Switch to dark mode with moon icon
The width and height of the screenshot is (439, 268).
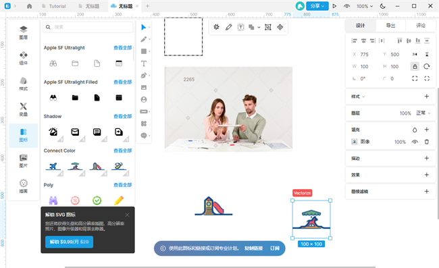[383, 6]
